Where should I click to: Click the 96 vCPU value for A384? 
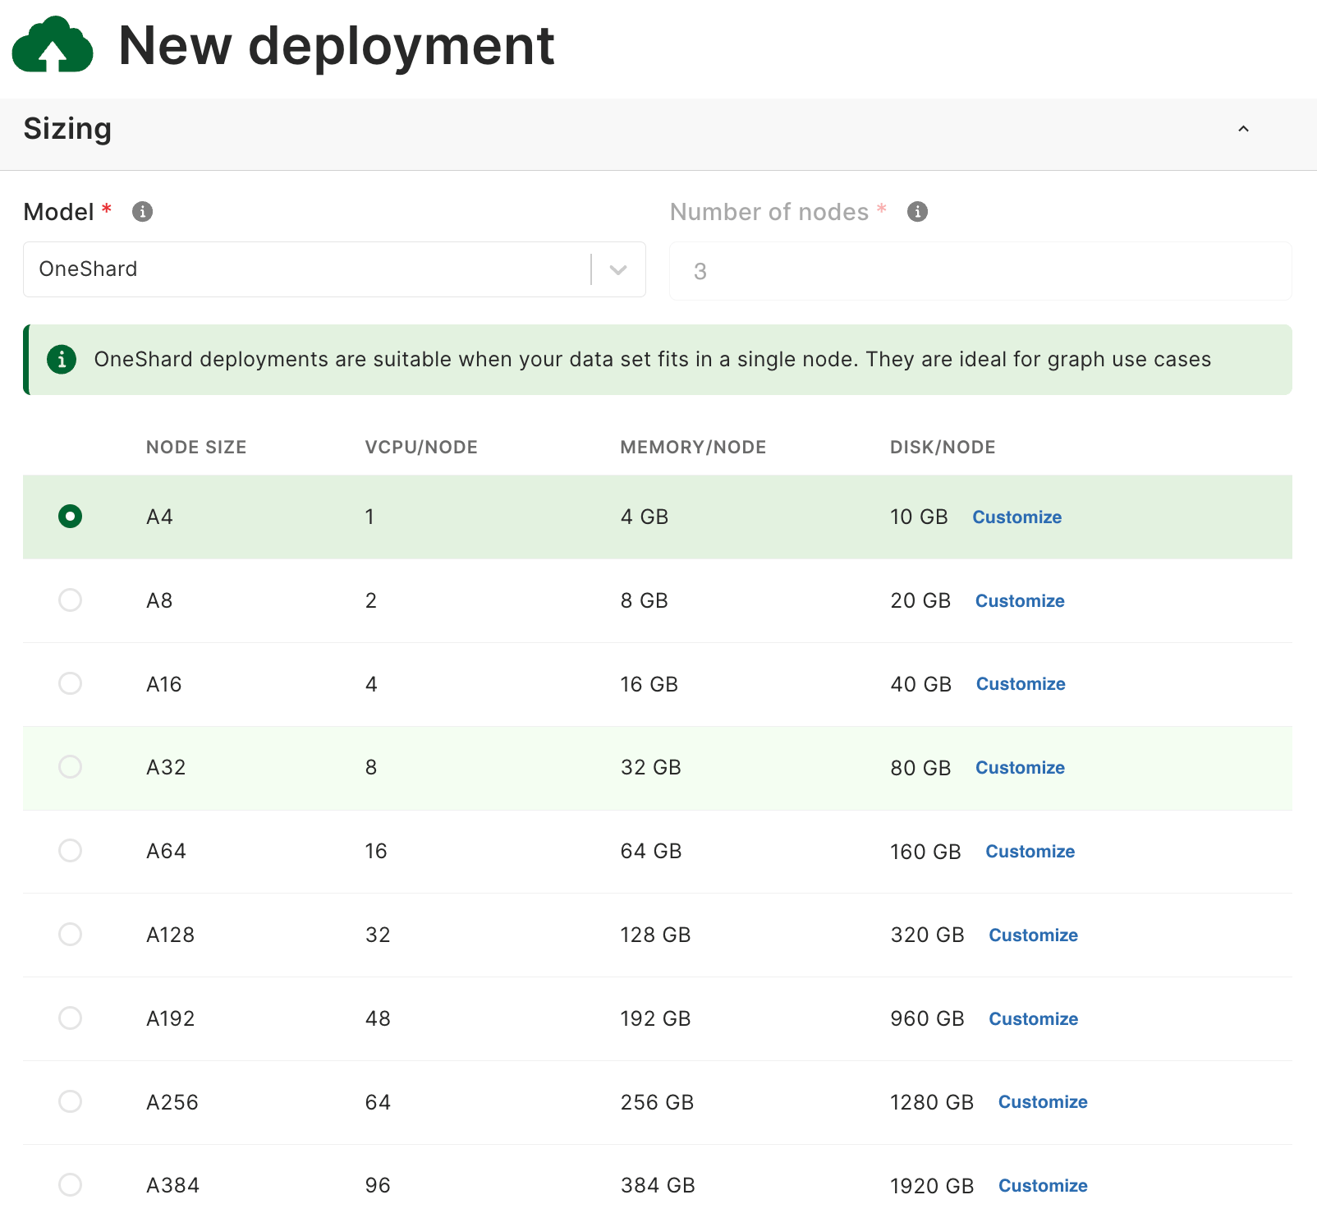378,1186
